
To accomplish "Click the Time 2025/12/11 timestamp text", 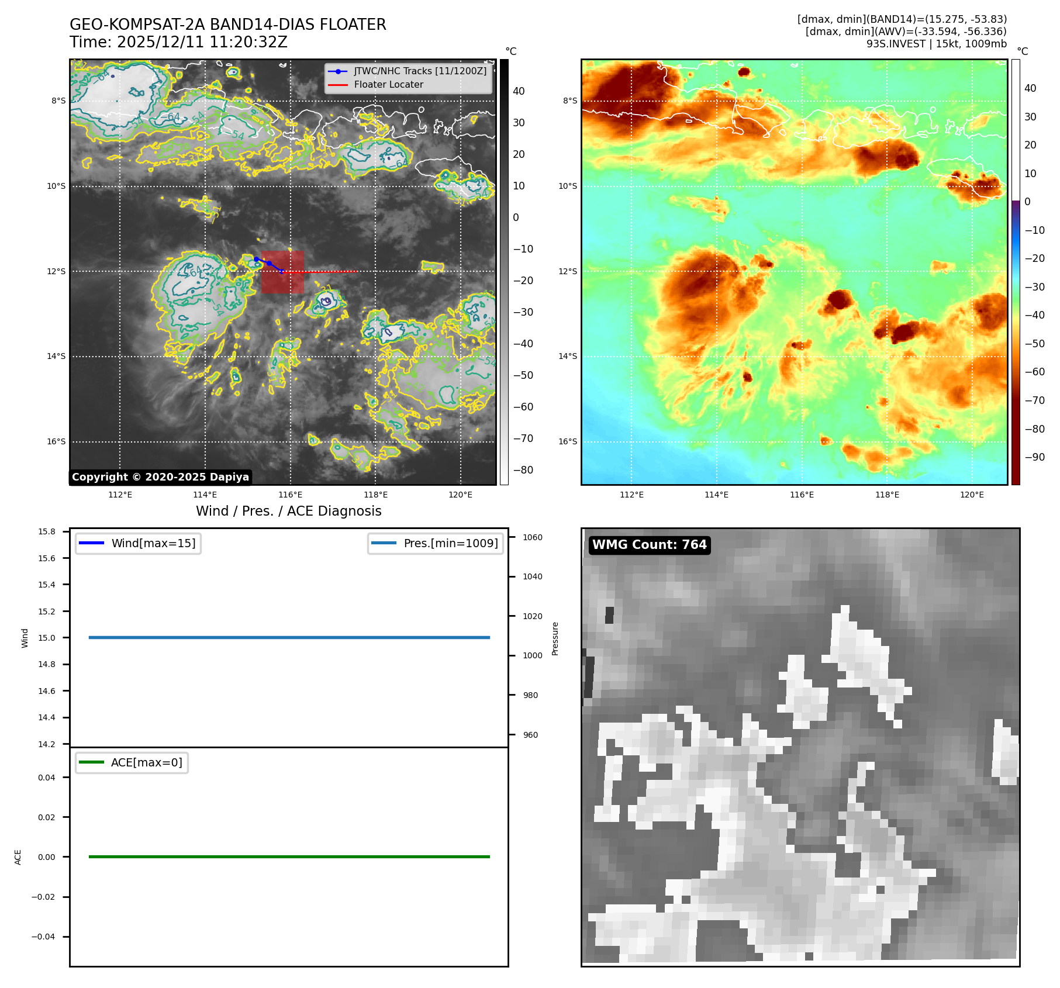I will coord(178,42).
